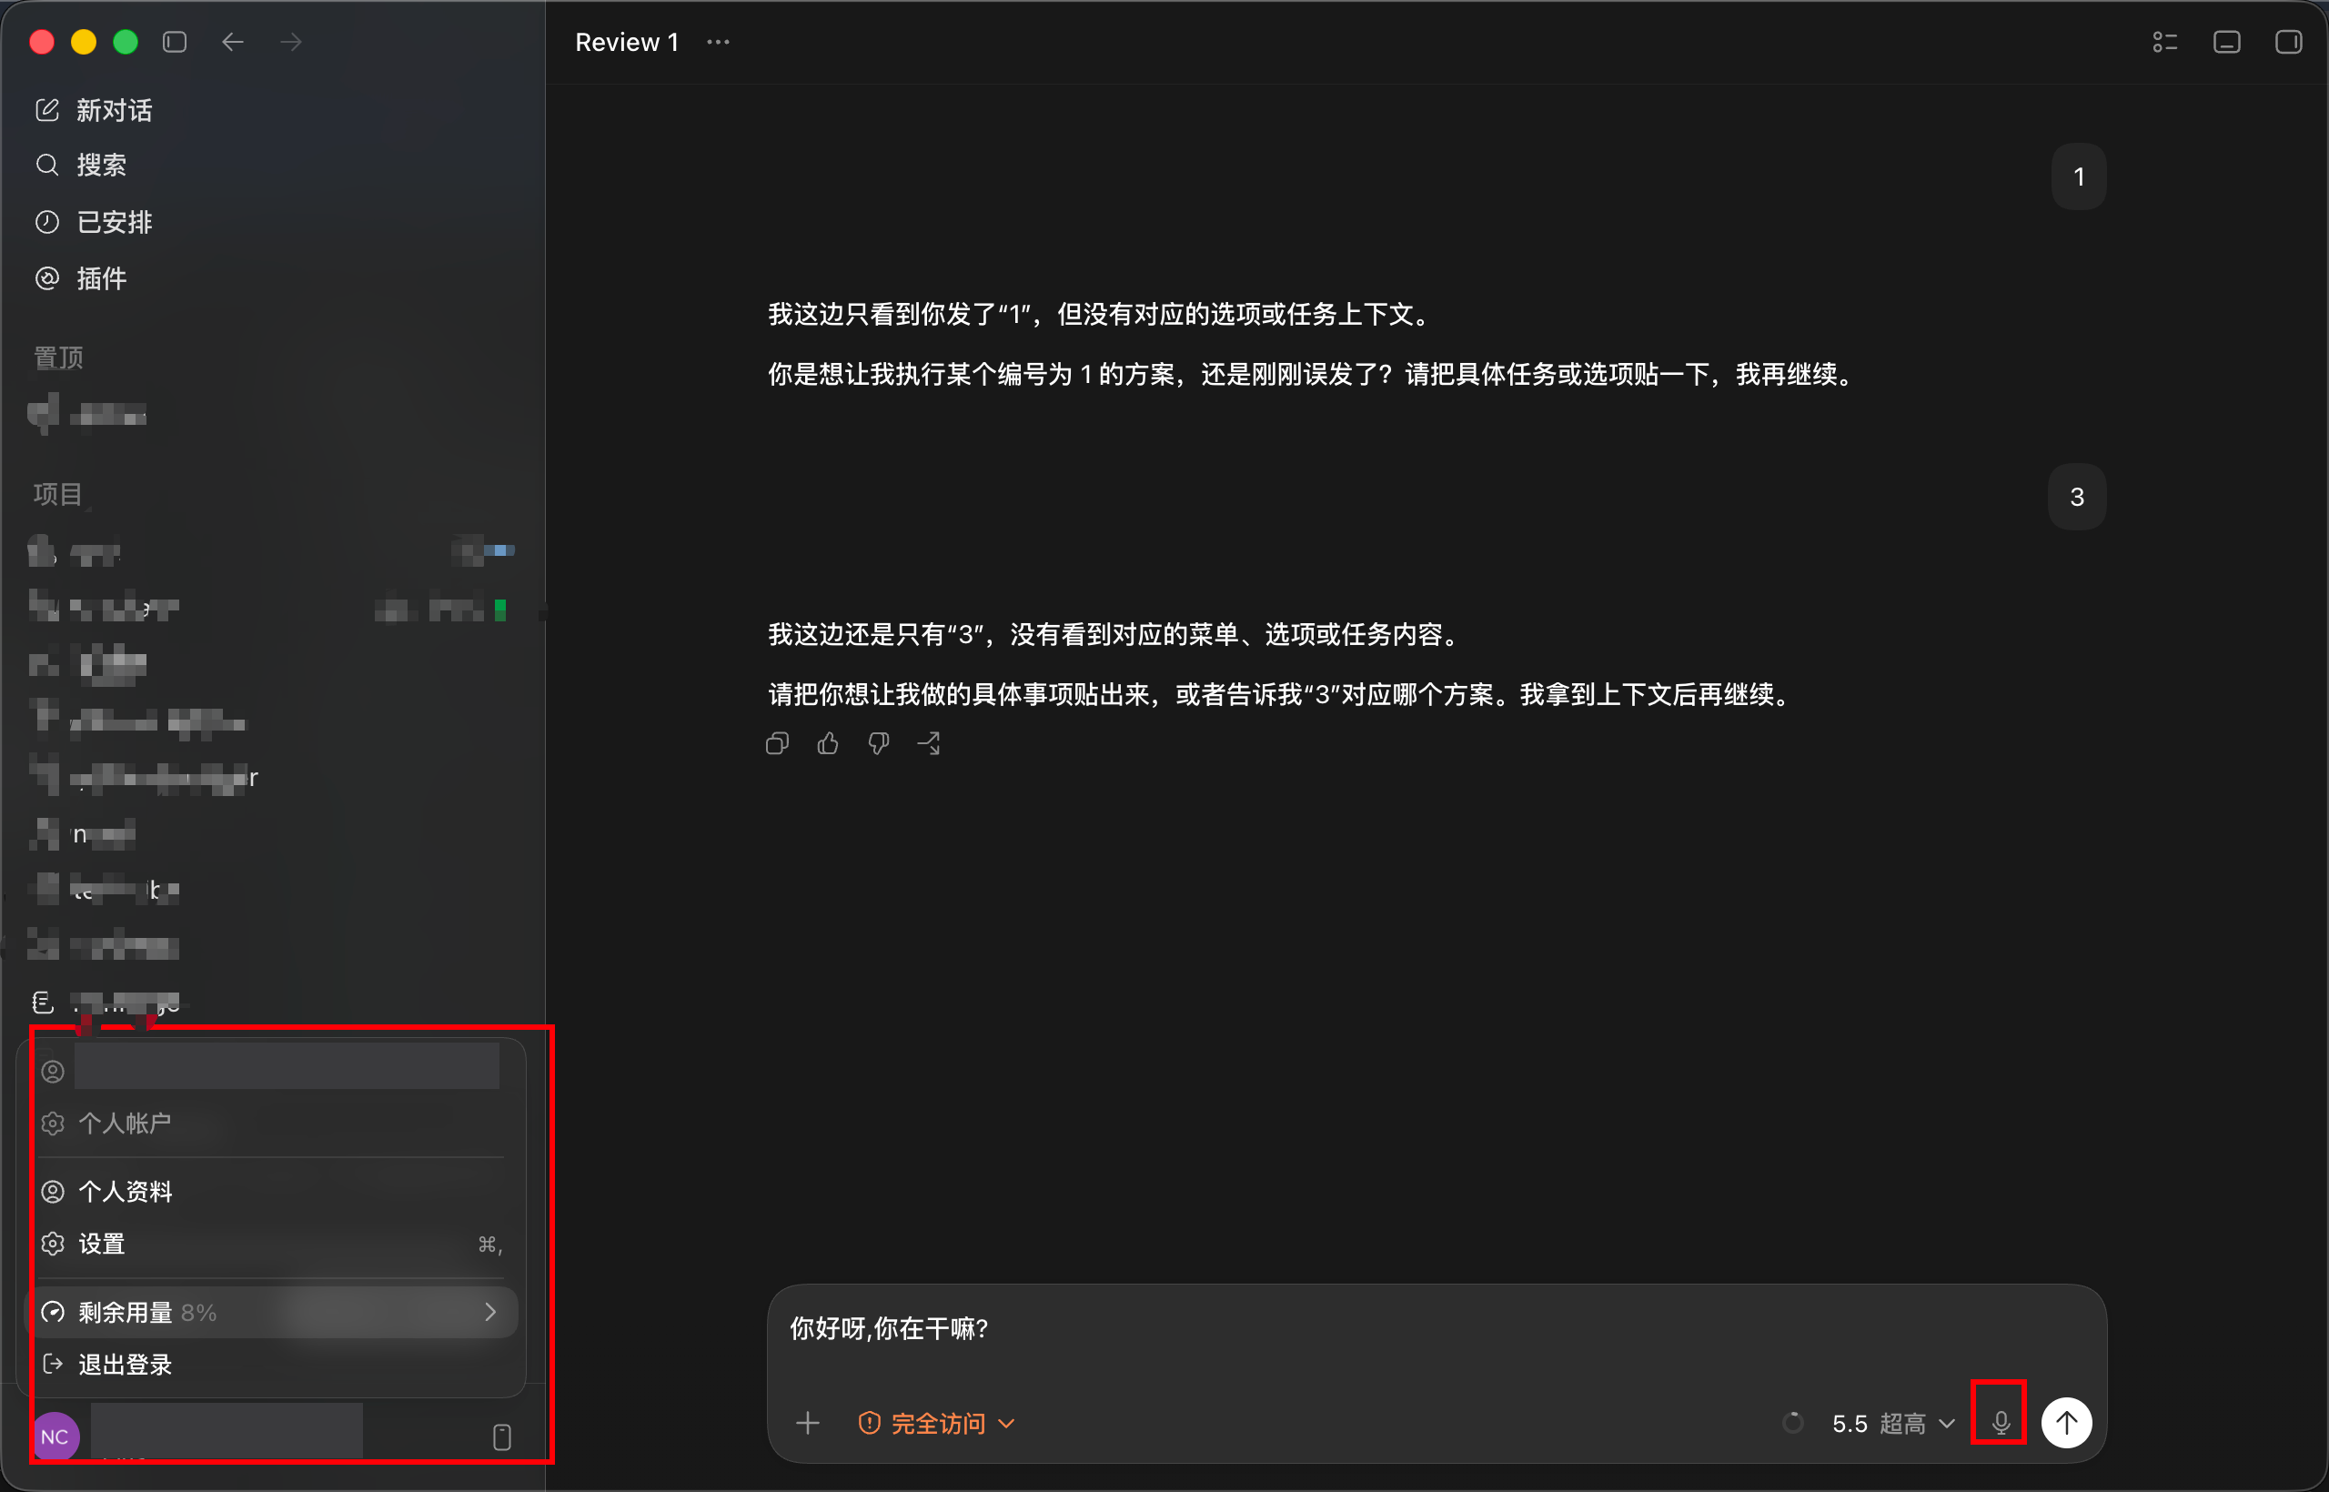Viewport: 2329px width, 1492px height.
Task: Give the reply a thumbs up
Action: coord(827,743)
